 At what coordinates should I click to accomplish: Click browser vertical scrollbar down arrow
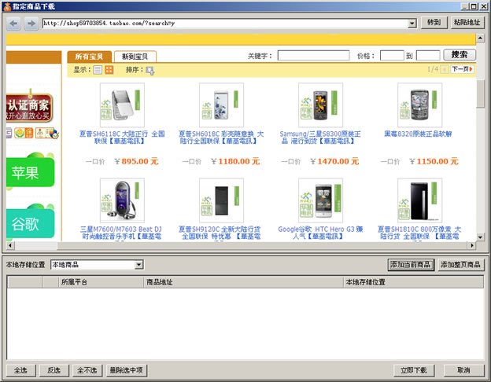pyautogui.click(x=480, y=237)
